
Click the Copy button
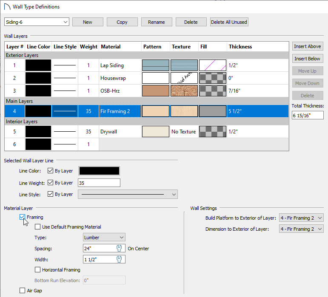(122, 22)
